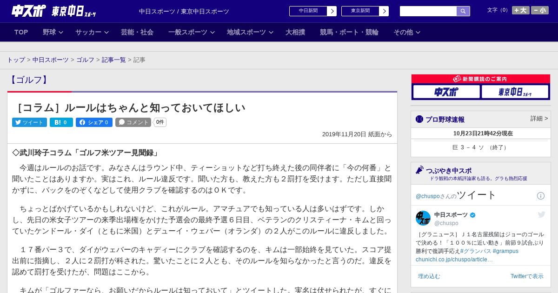The height and width of the screenshot is (293, 558).
Task: Open the chunichi.co.jp/chuspo/article link
Action: pyautogui.click(x=454, y=260)
